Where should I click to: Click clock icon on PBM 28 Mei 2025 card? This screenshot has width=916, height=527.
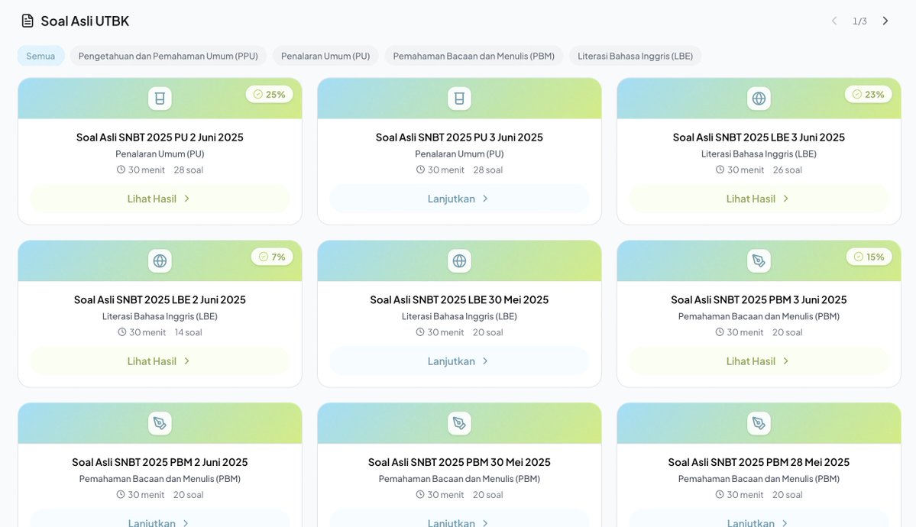point(720,494)
